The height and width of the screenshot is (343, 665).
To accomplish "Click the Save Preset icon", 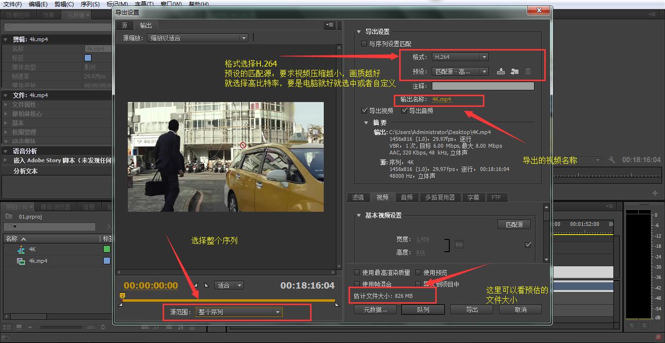I will (x=500, y=71).
